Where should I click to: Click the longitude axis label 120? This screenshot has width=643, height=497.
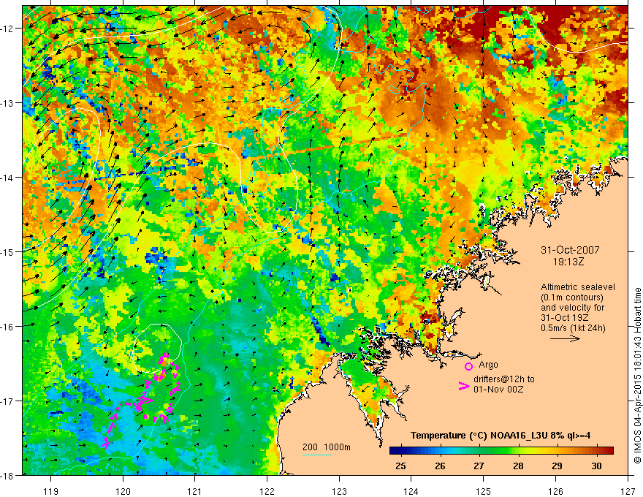click(x=123, y=491)
